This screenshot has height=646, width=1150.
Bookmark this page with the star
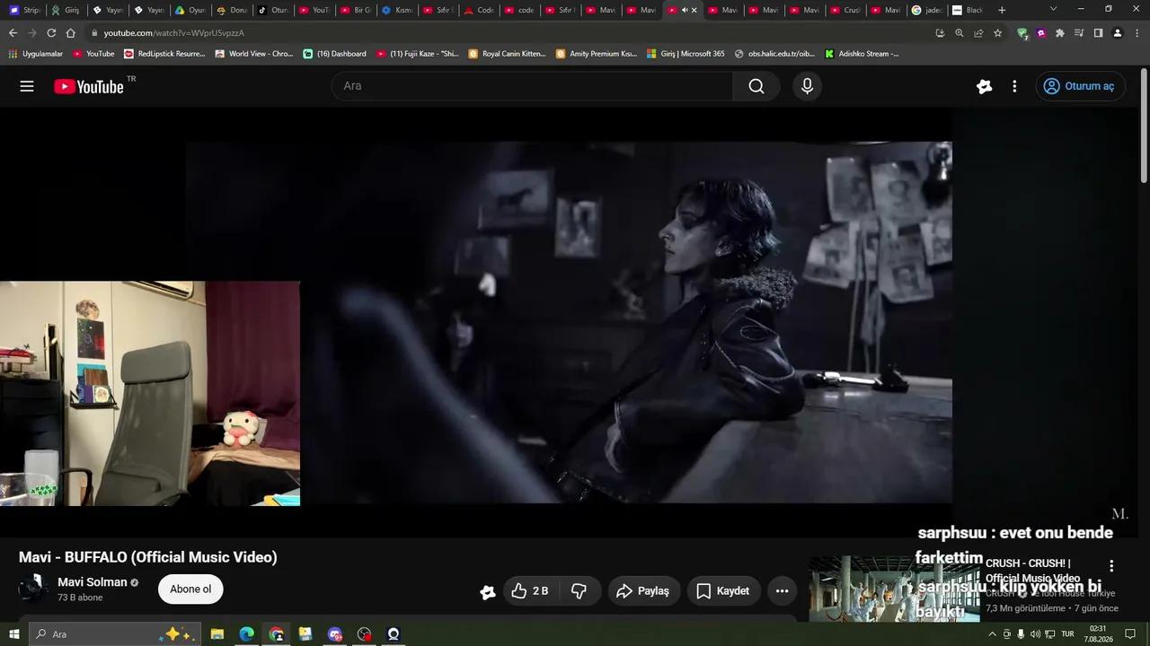997,33
